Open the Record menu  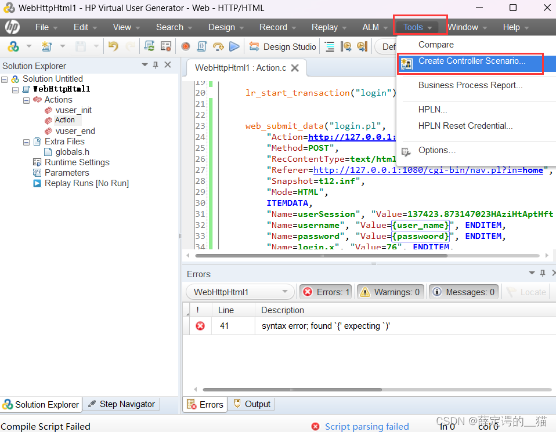277,27
